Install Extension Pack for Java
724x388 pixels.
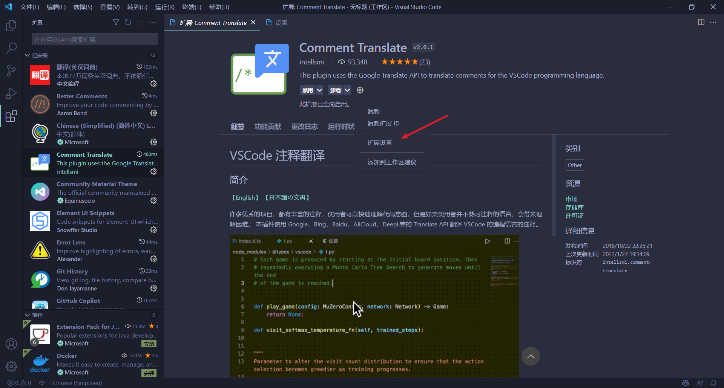[x=149, y=344]
